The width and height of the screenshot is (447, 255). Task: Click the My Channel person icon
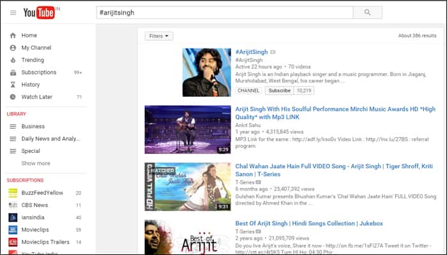pos(13,48)
